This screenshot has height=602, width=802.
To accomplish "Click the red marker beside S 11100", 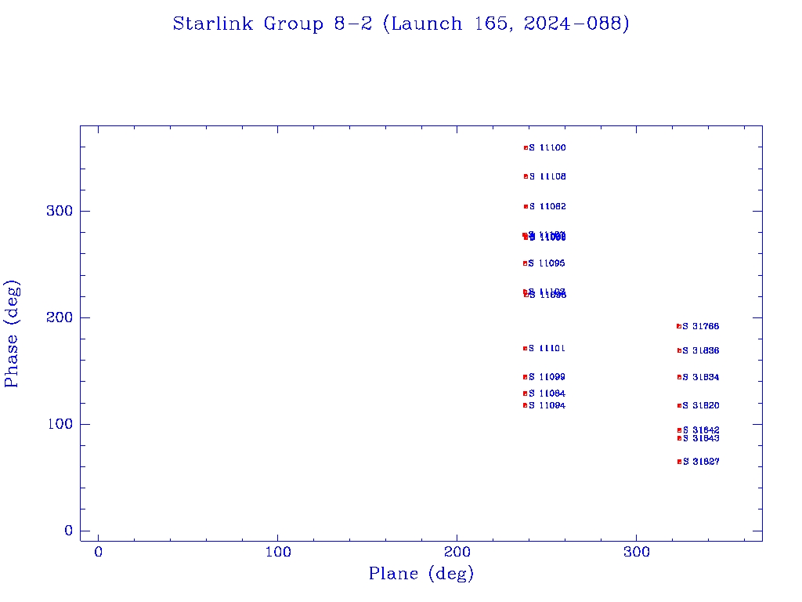I will 526,148.
